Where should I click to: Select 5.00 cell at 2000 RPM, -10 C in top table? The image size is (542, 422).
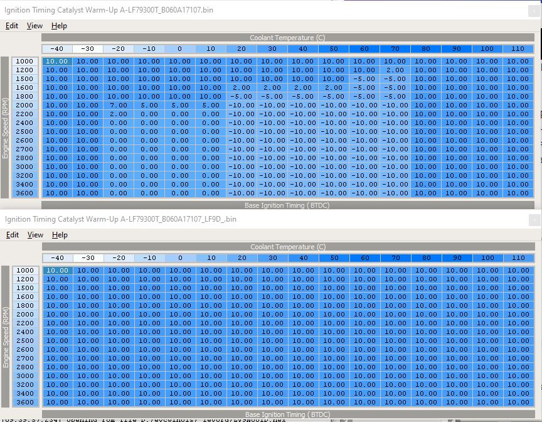149,105
